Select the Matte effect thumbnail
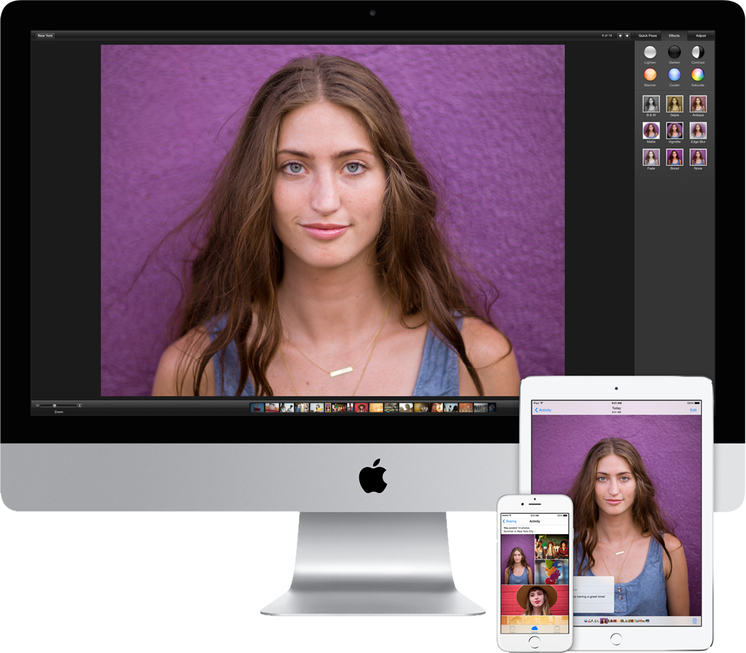746x653 pixels. 651,130
